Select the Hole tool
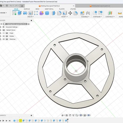Image resolution: width=123 pixels, height=123 pixels. point(30,13)
